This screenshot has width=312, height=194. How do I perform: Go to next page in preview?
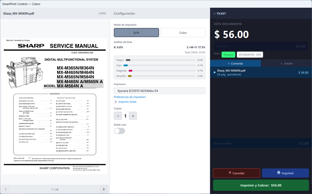(x=104, y=189)
